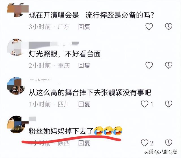Like the 灯光照眼 comment from Chongqing
Viewport: 181px width, 158px height.
tap(149, 65)
